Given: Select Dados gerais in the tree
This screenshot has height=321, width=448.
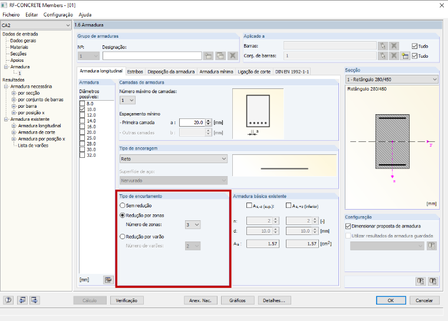Looking at the screenshot, I should click(x=23, y=41).
